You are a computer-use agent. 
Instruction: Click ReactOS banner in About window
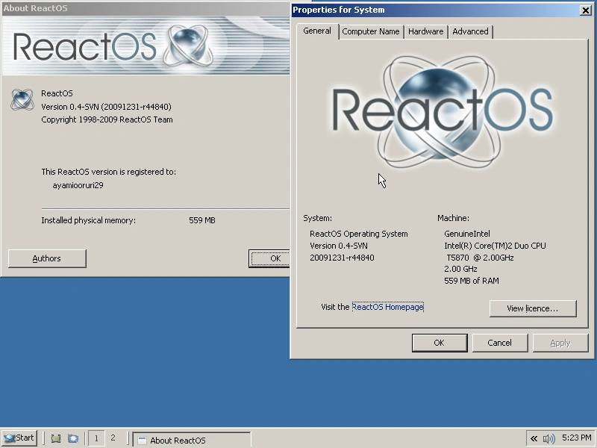(x=146, y=45)
